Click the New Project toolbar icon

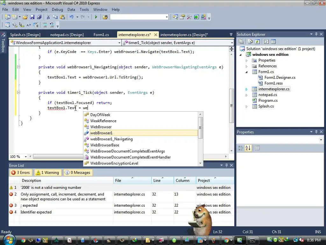pyautogui.click(x=8, y=17)
